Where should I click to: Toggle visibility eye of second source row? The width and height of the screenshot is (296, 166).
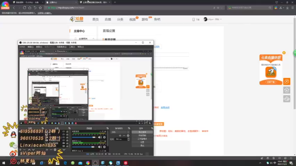64,134
